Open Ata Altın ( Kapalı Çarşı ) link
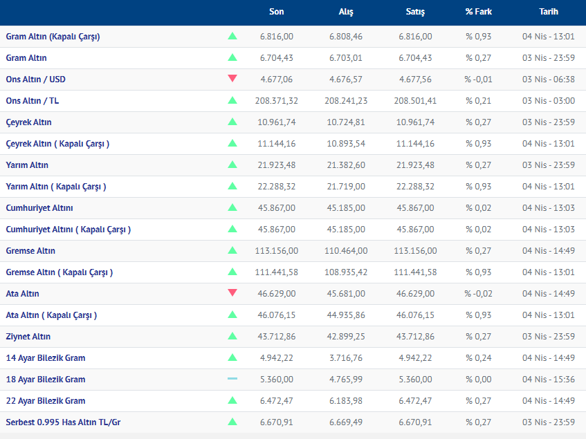Viewport: 586px width, 439px height. coord(51,315)
